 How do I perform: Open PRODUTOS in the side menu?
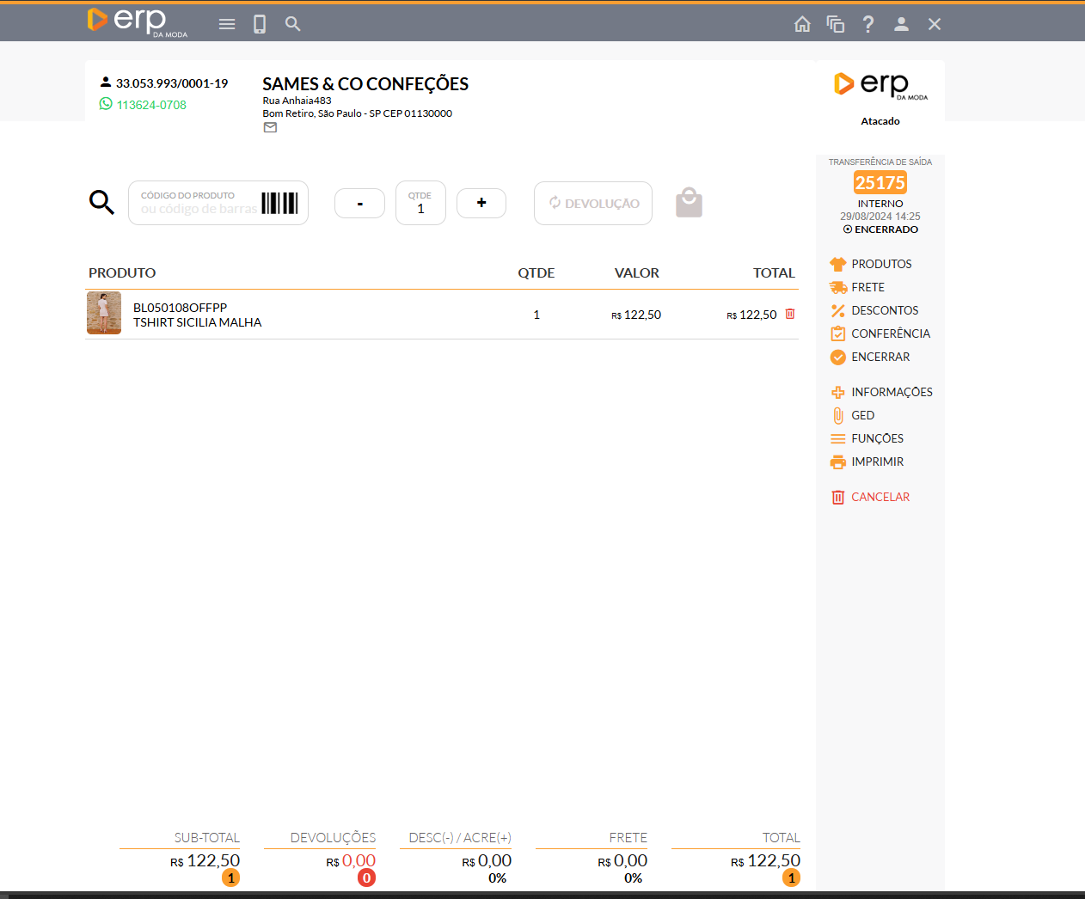coord(880,264)
